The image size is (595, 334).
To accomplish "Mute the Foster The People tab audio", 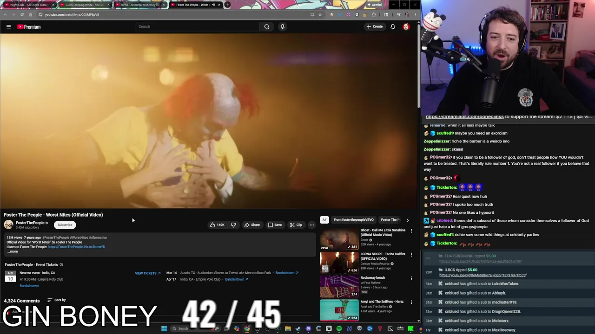I will (213, 5).
